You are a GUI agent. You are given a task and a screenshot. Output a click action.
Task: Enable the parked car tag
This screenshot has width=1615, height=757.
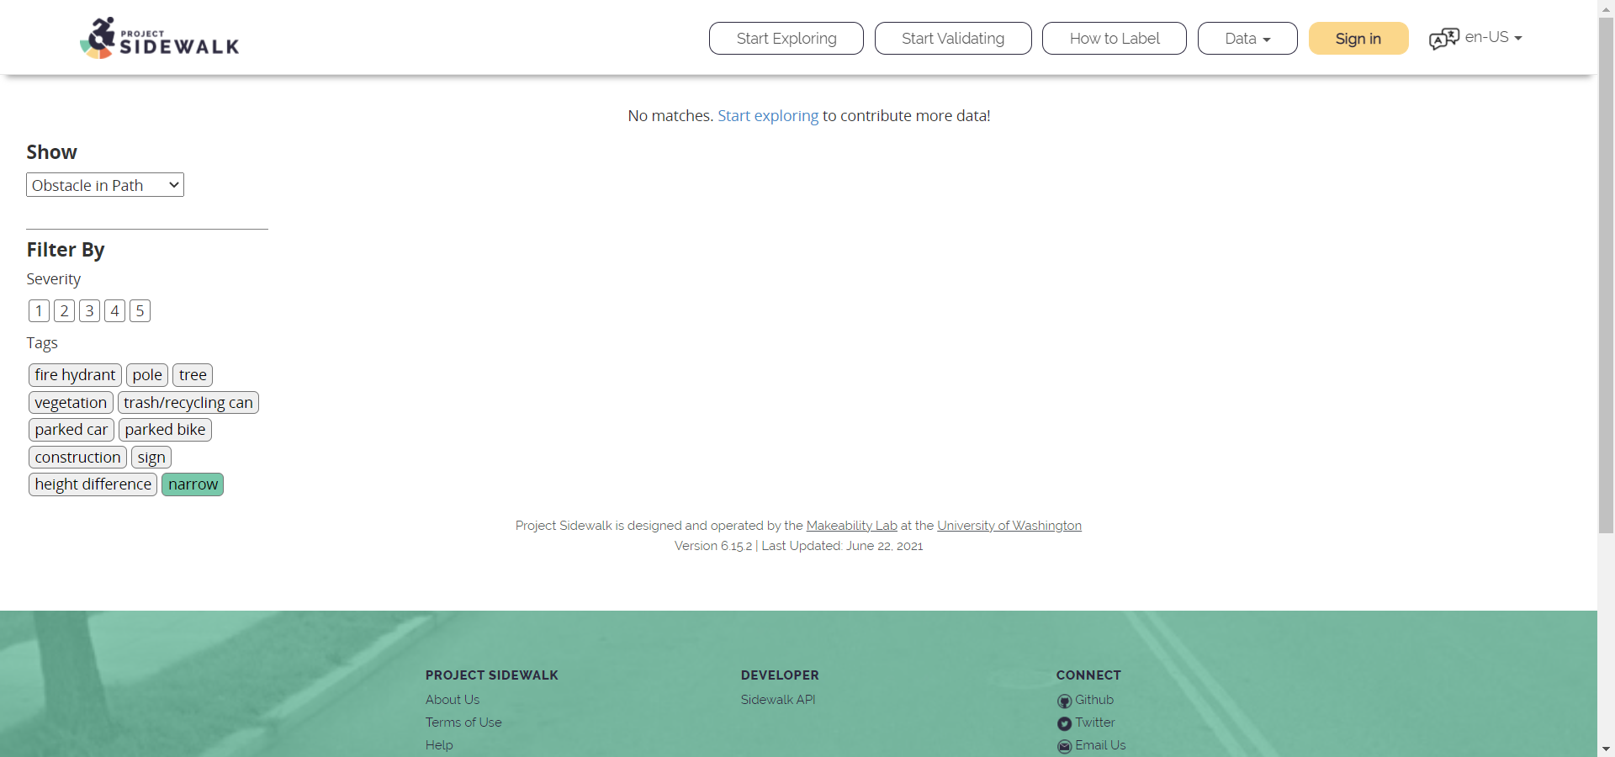pos(71,430)
